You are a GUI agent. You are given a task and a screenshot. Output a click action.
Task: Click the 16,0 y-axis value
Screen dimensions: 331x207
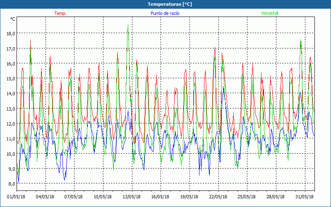(x=11, y=64)
